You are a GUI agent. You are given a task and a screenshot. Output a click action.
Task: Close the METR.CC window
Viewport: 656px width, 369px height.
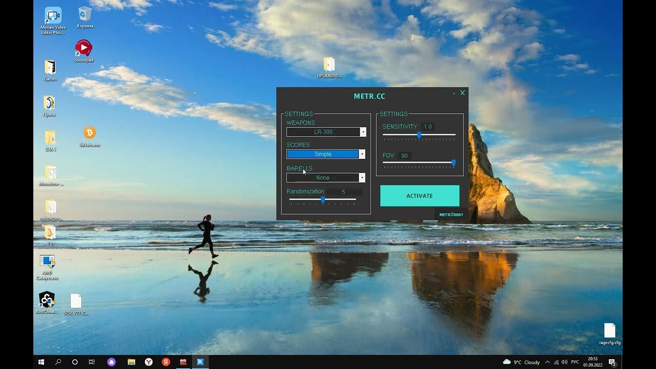click(462, 93)
